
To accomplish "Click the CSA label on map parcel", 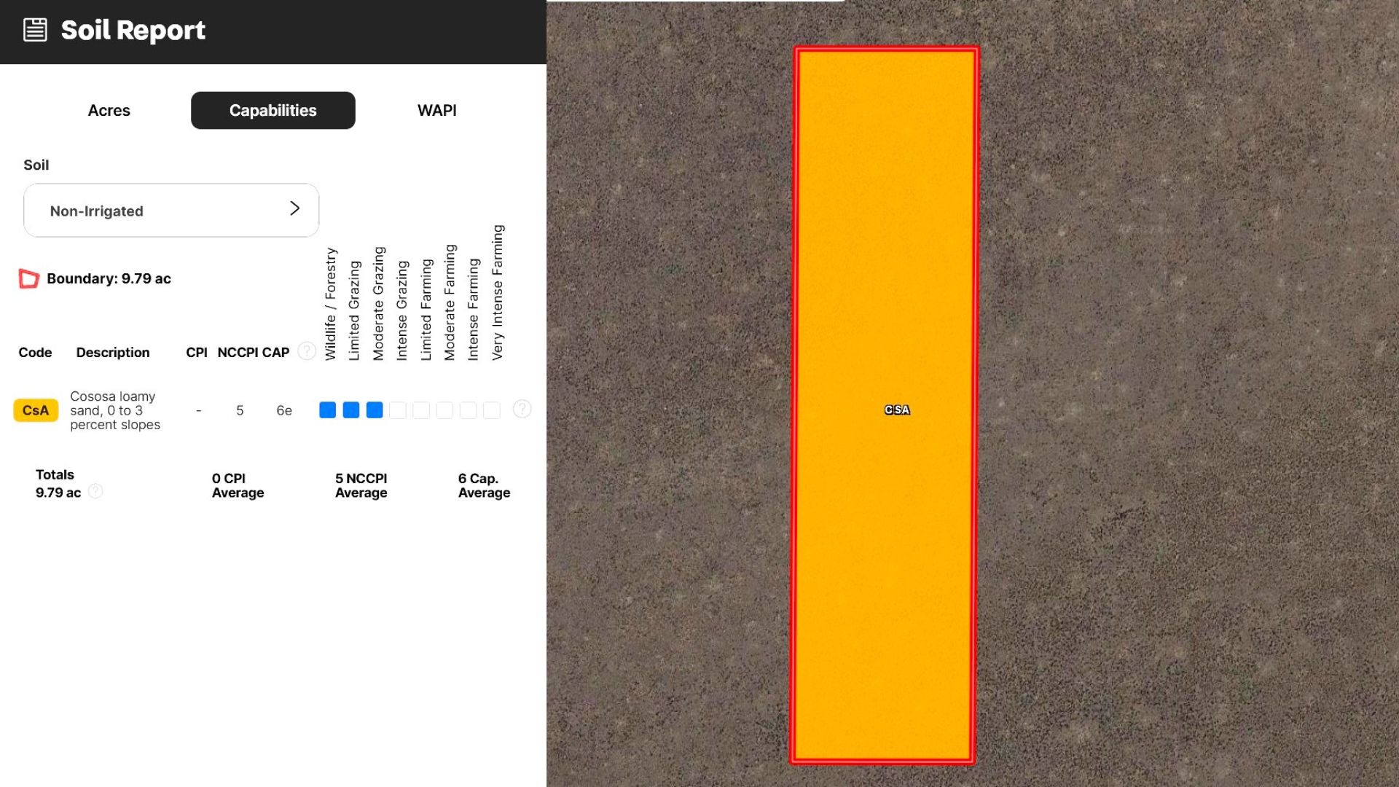I will point(897,410).
